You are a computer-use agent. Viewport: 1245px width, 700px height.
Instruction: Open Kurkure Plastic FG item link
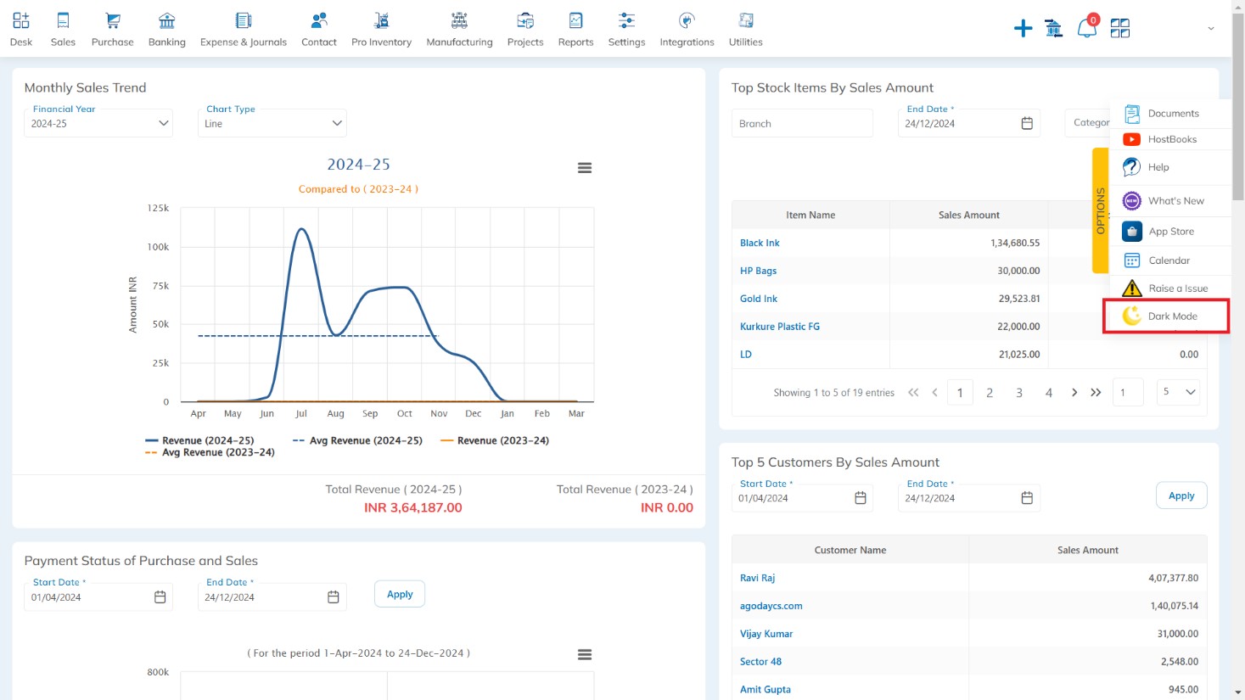[x=780, y=327]
